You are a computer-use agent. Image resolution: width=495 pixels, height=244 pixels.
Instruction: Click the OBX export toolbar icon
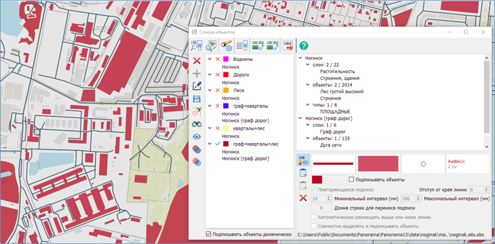[288, 45]
